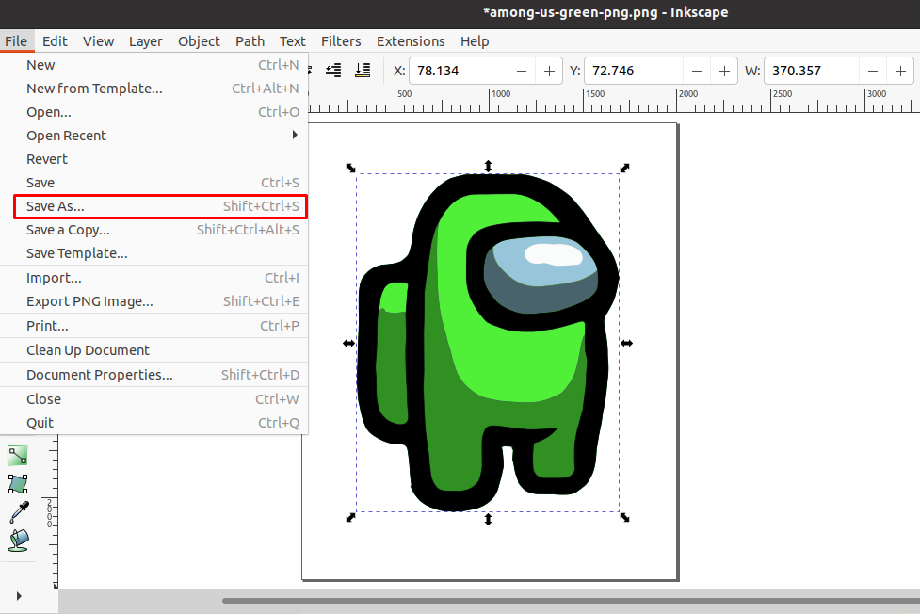Select Export PNG Image

89,301
